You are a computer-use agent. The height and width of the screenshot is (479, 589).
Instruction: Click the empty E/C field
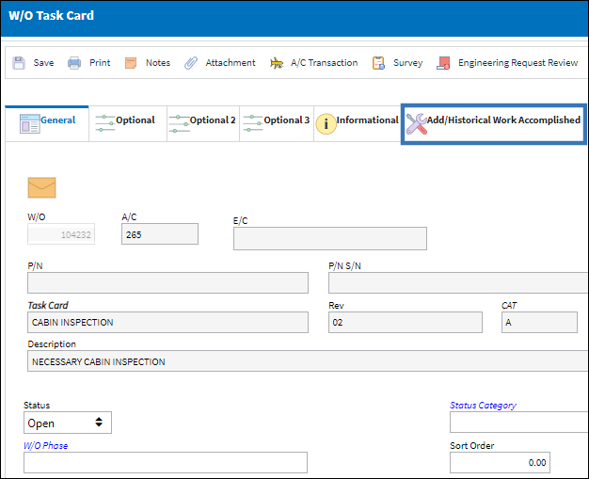[330, 239]
